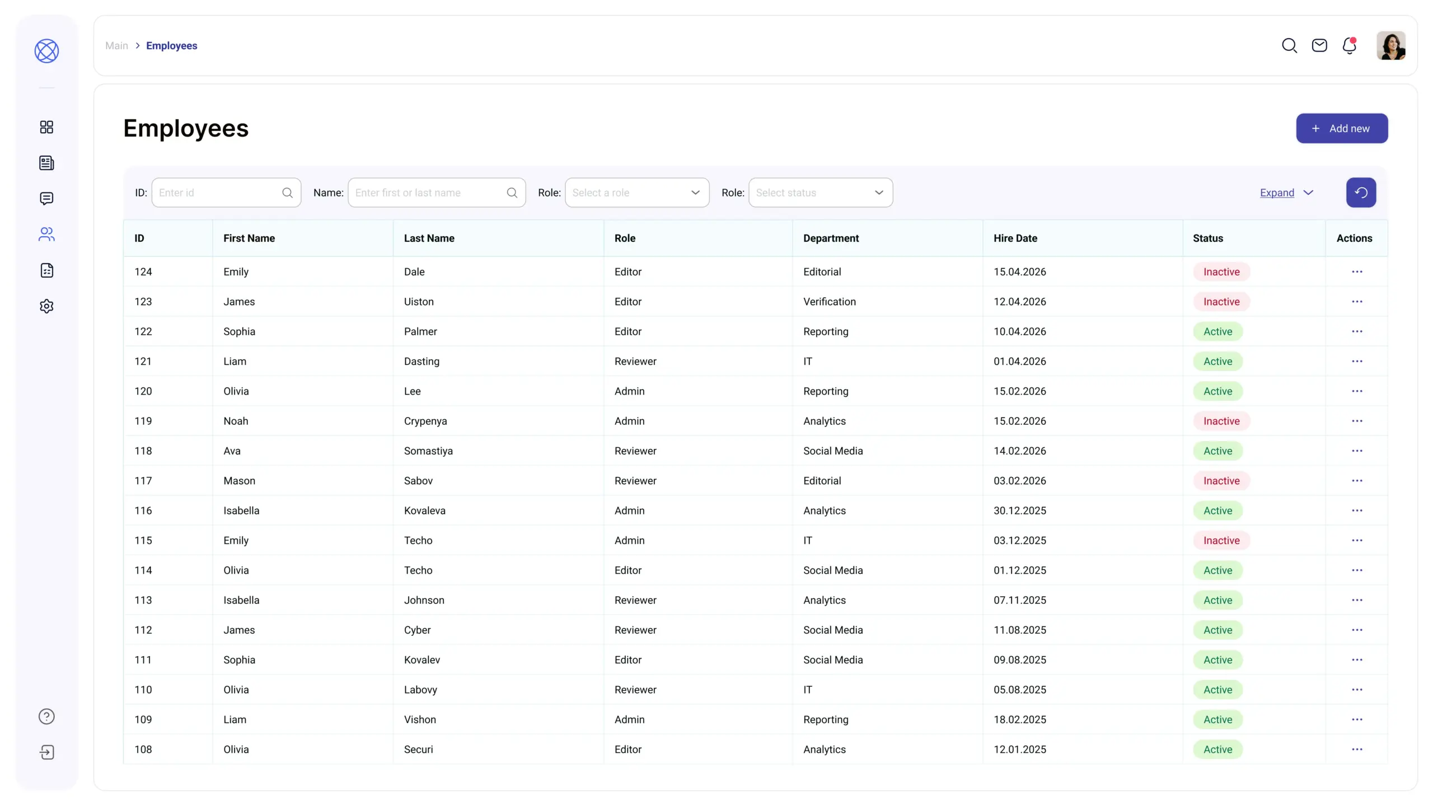Open the settings gear sidebar icon
Image resolution: width=1433 pixels, height=806 pixels.
click(46, 306)
